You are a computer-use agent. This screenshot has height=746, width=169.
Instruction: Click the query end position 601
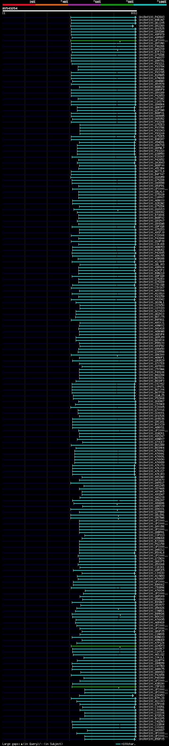[133, 13]
